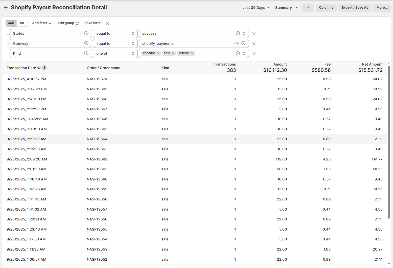393x268 pixels.
Task: Click the Add filter button
Action: coord(42,23)
